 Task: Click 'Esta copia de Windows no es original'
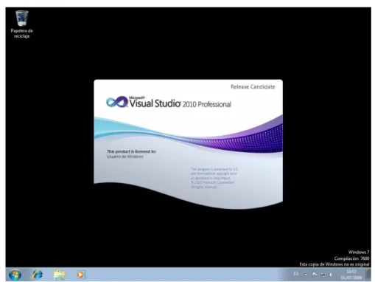(x=334, y=264)
